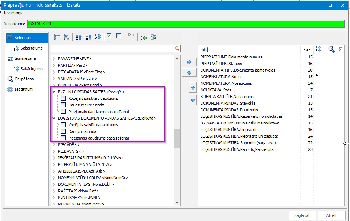
Task: Move selected column up
Action: pyautogui.click(x=193, y=87)
